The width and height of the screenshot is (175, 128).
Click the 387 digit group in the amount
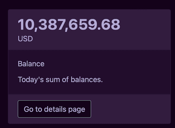point(52,25)
